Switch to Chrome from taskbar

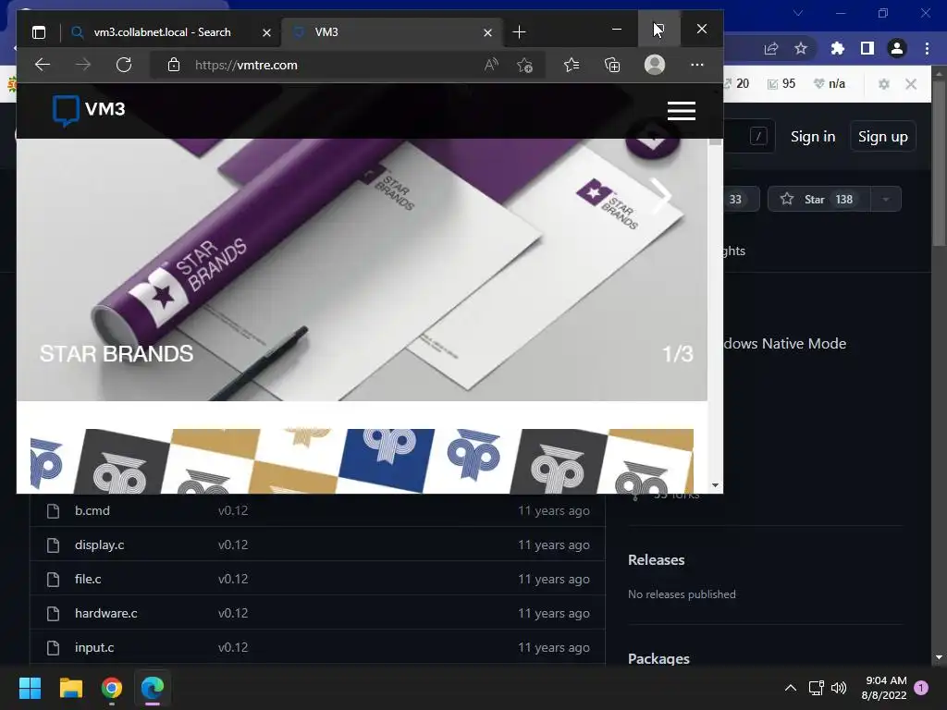pos(112,688)
